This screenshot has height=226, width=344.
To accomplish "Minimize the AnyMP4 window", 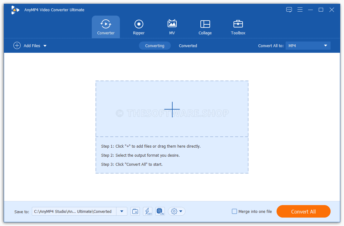I will [310, 10].
